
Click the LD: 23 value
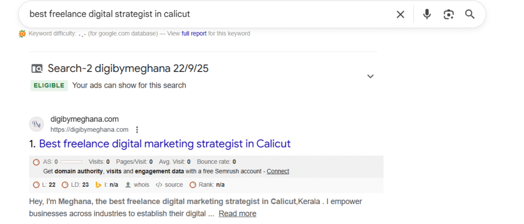(x=80, y=185)
